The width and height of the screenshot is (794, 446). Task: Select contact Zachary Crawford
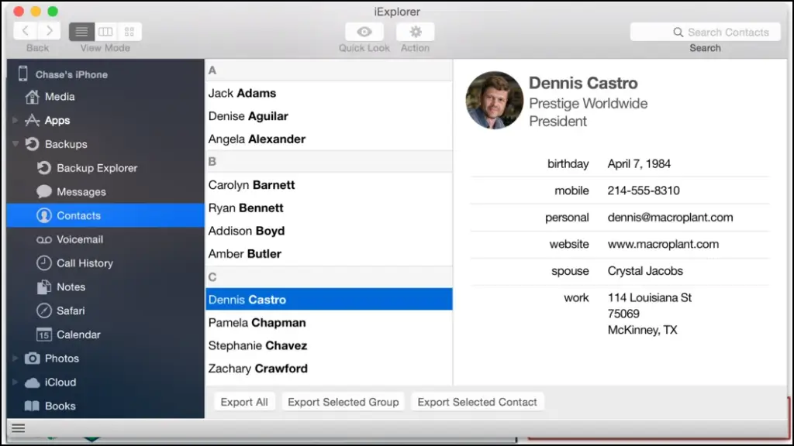pos(329,369)
